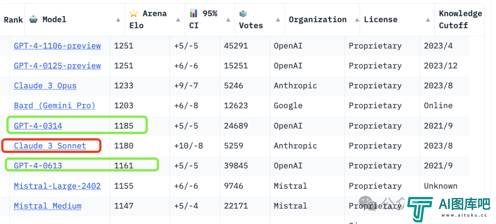496x224 pixels.
Task: Open the Bard (Gemini Pro) link
Action: tap(55, 106)
